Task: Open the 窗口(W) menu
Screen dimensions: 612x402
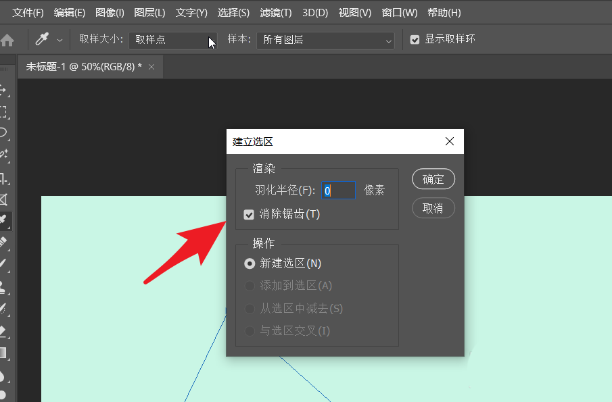Action: [399, 13]
